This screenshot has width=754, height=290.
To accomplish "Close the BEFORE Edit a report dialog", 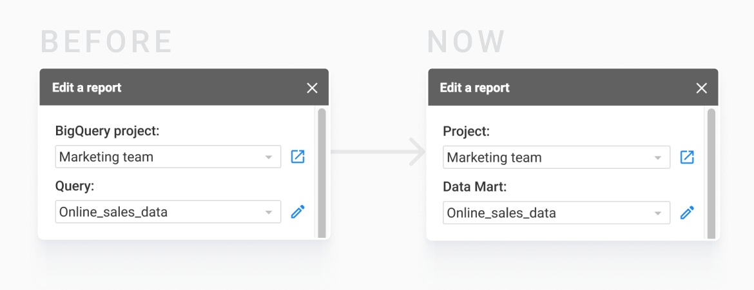I will pyautogui.click(x=312, y=88).
